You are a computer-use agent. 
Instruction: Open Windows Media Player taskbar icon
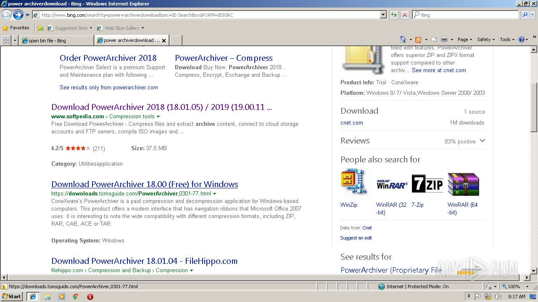[62, 297]
